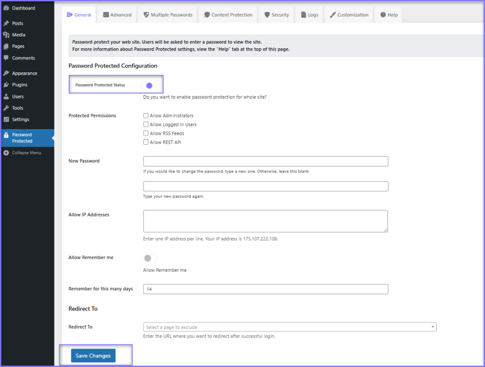Viewport: 485px width, 367px height.
Task: Enable the Allow Remember me toggle
Action: 150,258
